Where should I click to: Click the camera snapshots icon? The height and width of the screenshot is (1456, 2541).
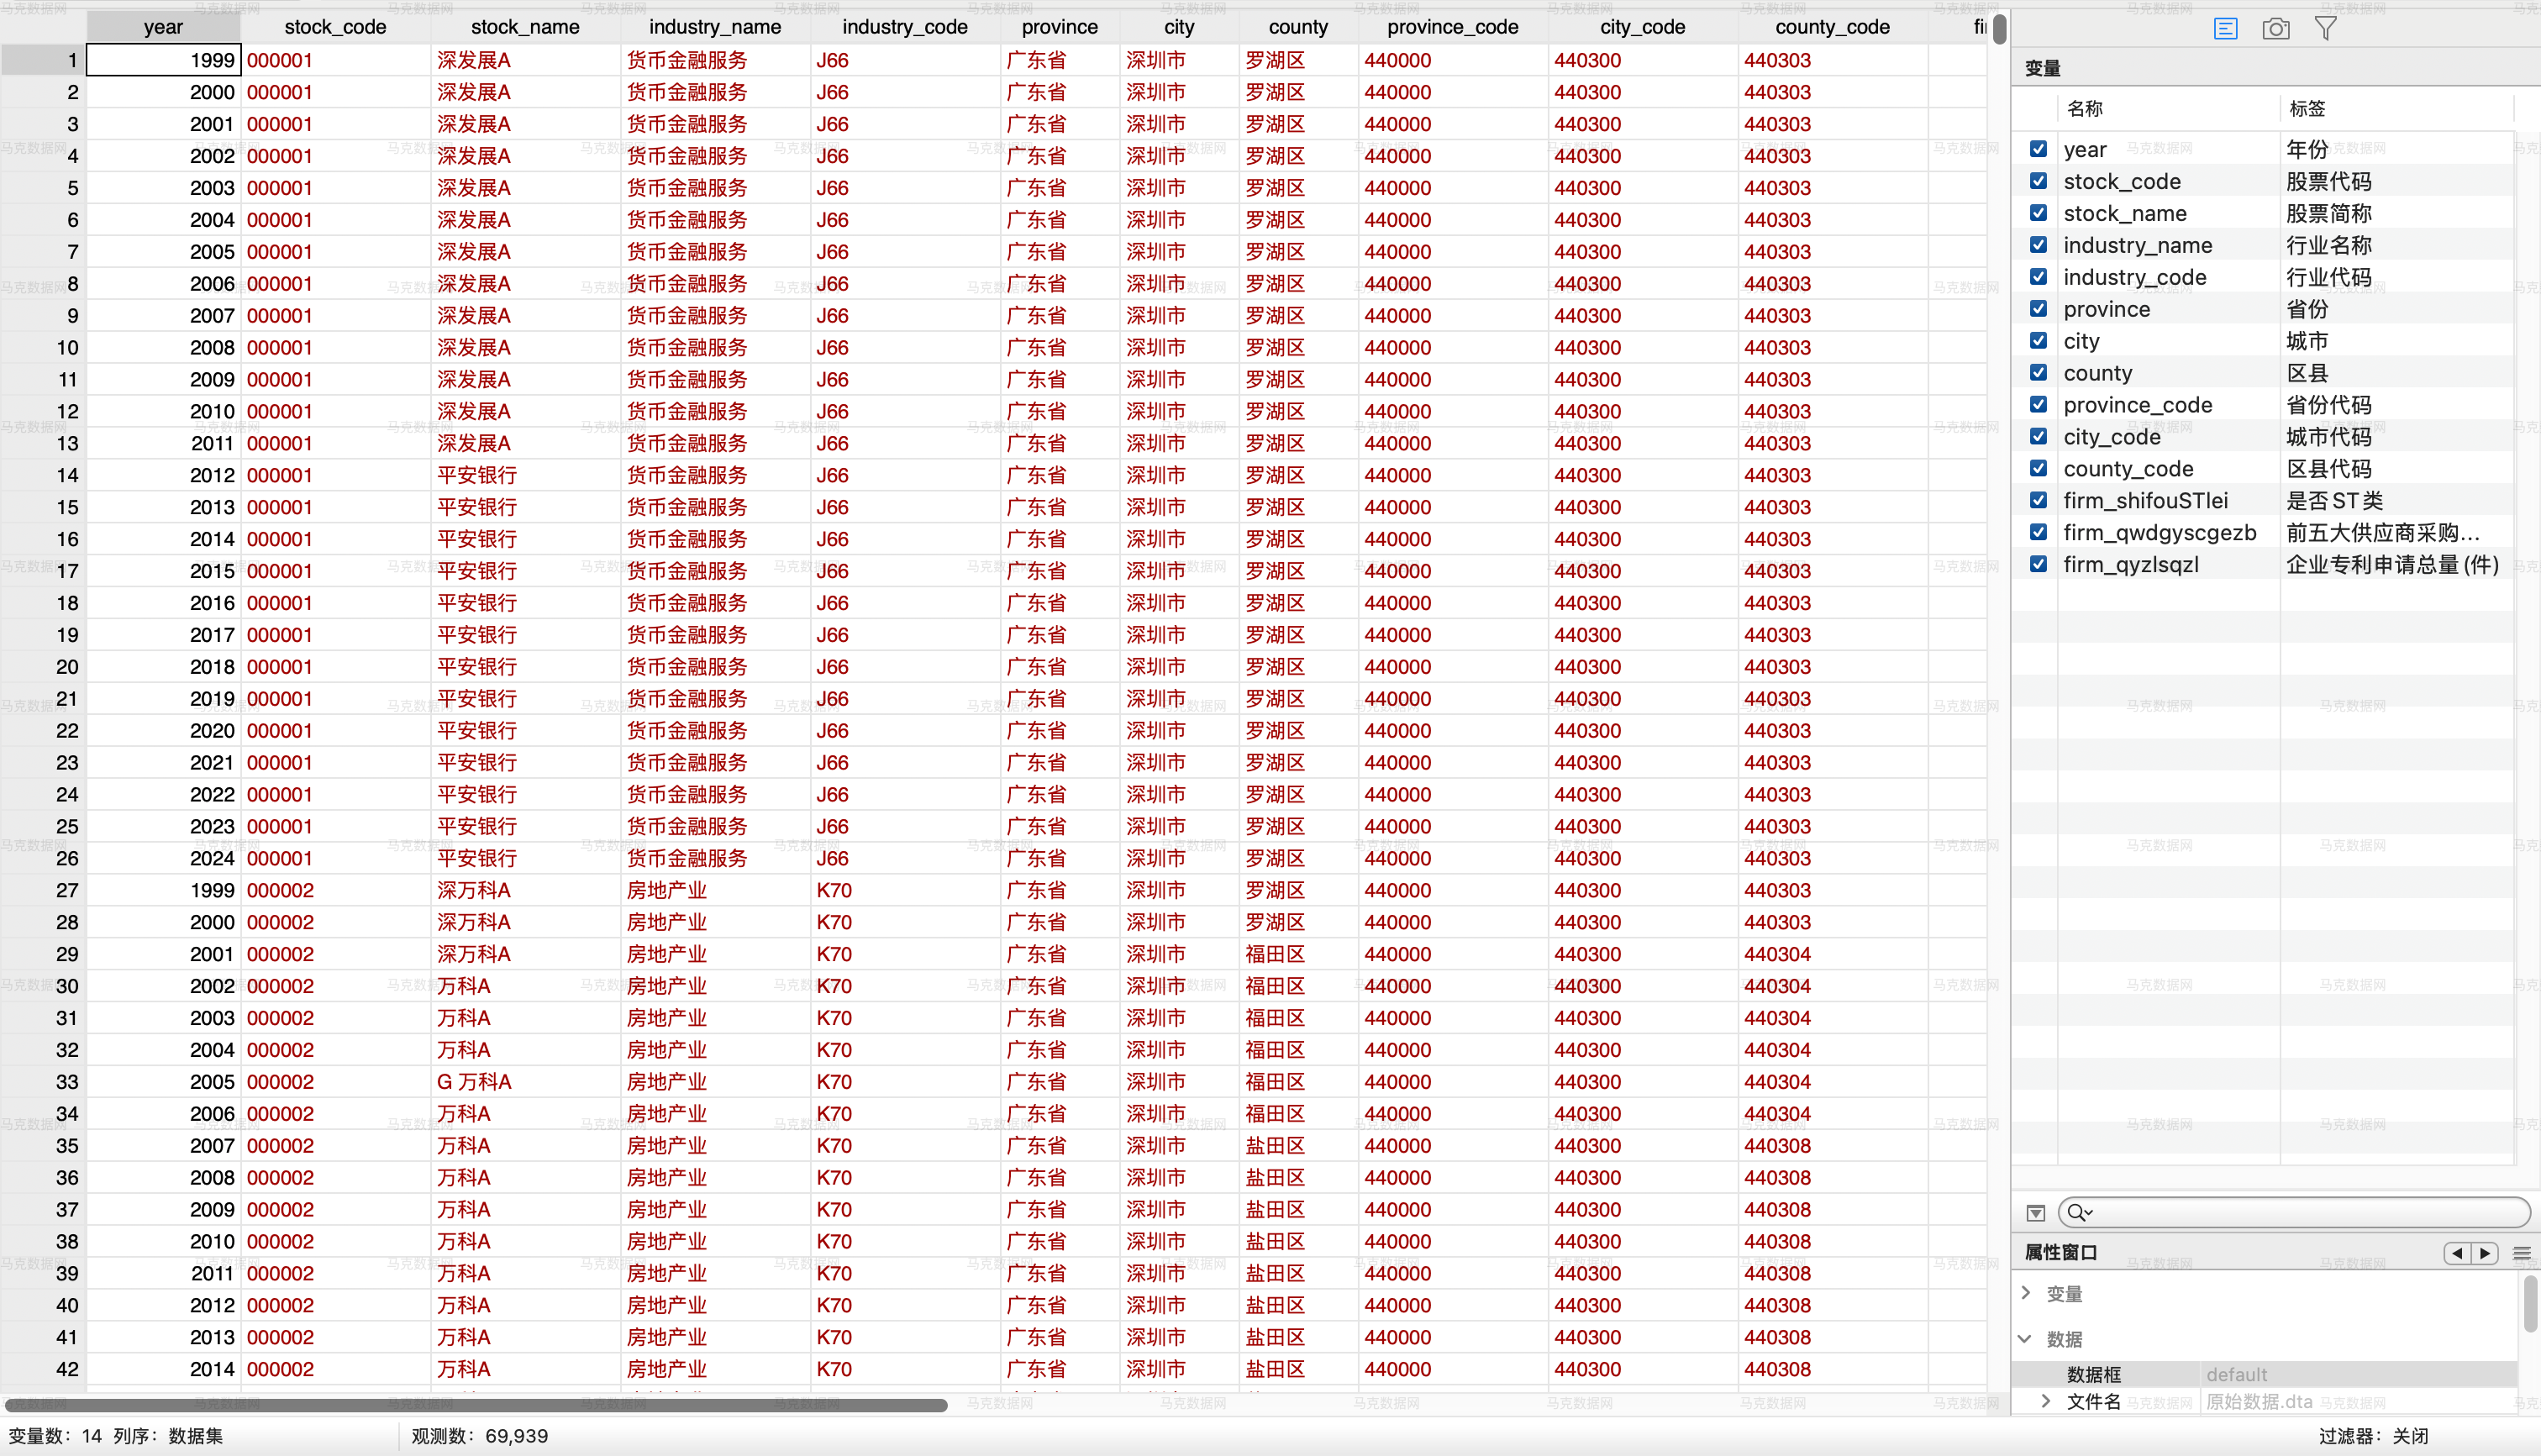click(x=2275, y=29)
